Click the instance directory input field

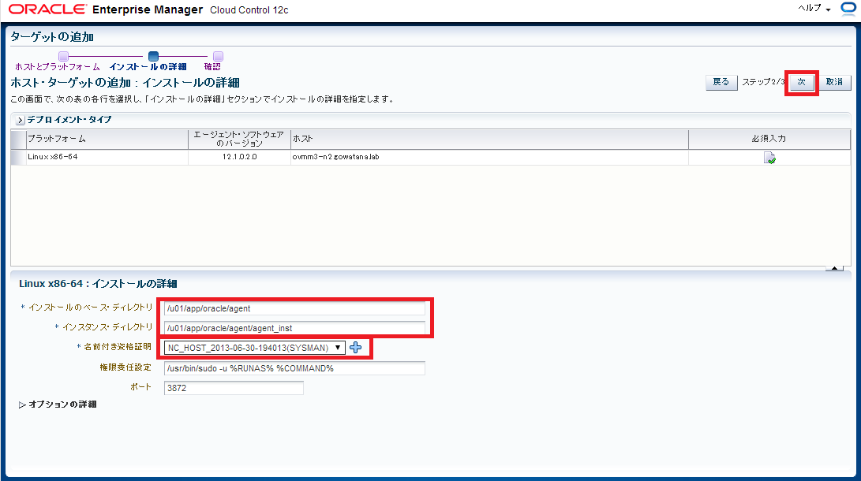point(294,328)
